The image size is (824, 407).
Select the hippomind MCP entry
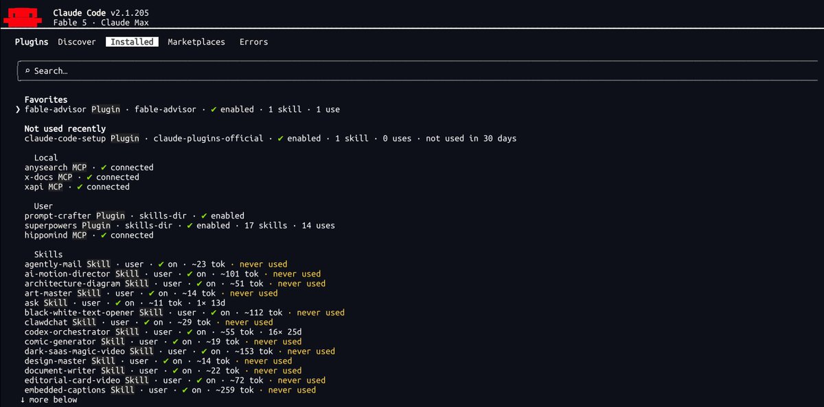click(x=89, y=235)
